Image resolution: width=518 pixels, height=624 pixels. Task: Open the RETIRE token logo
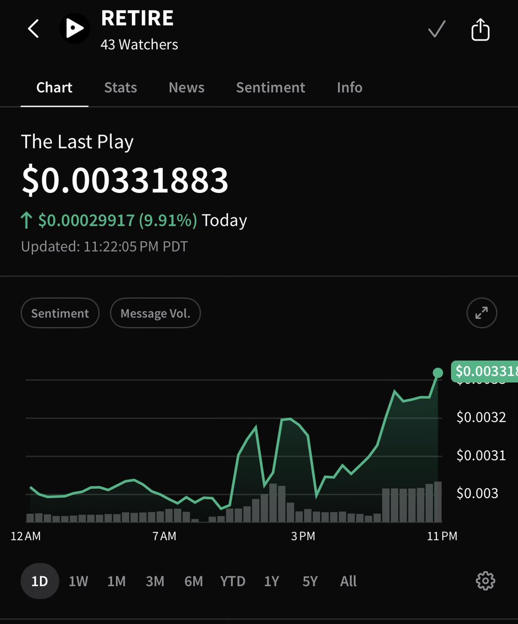[74, 29]
